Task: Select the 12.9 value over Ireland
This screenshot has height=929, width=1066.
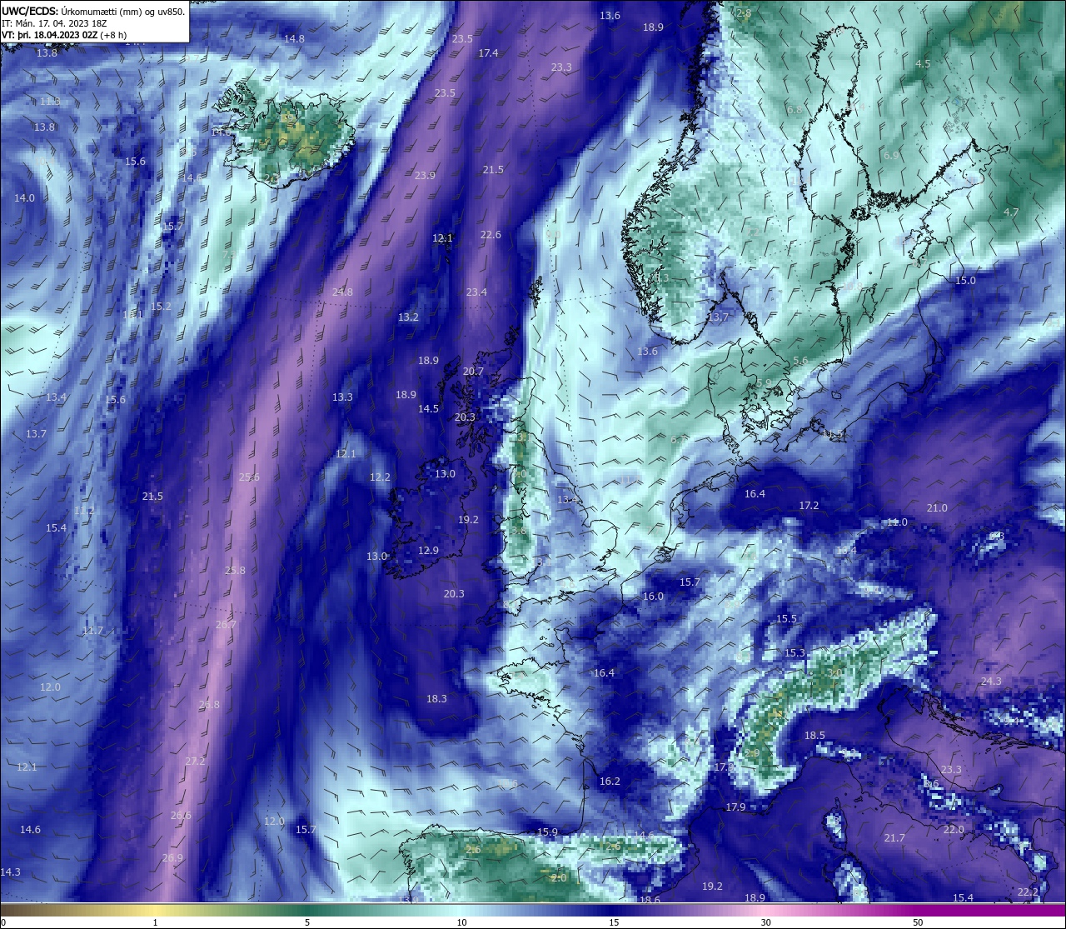Action: [428, 550]
